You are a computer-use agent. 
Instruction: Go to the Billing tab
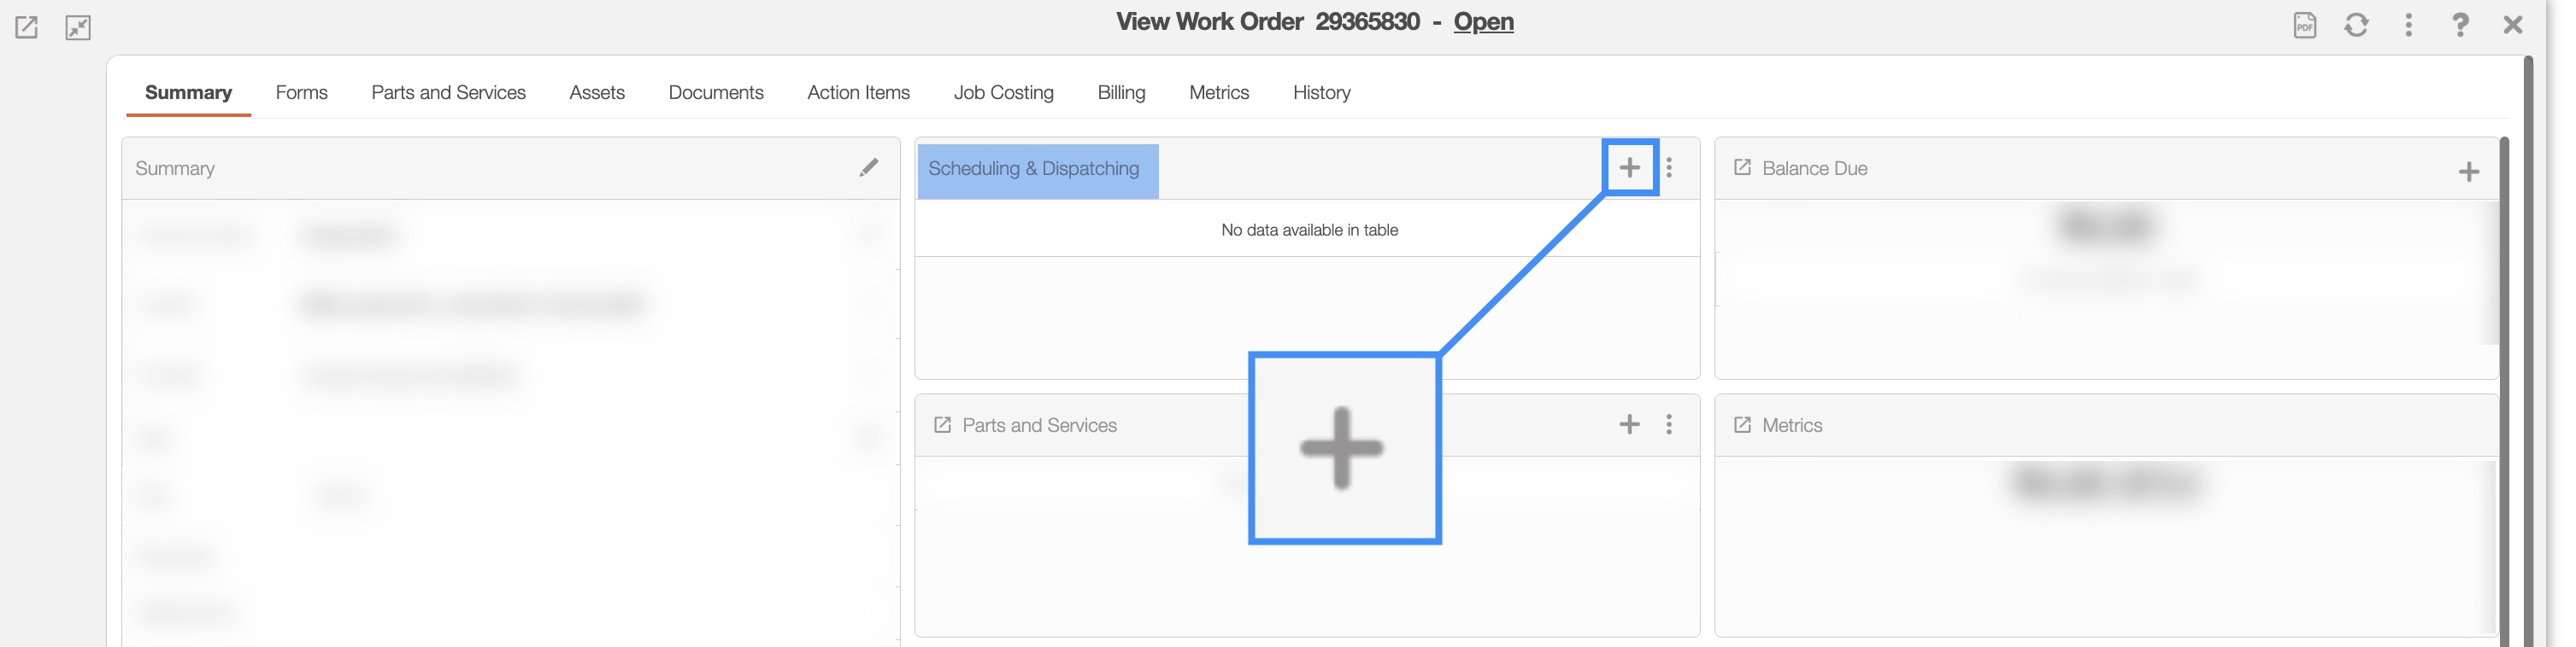[1121, 93]
